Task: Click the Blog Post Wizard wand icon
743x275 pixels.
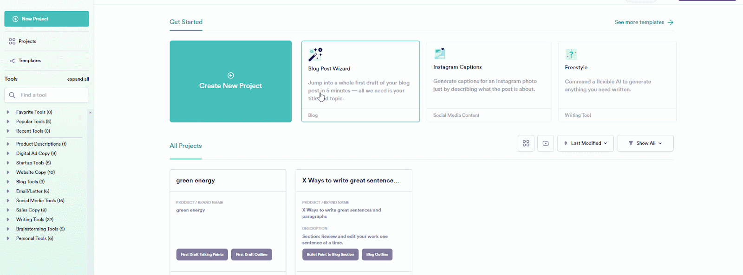Action: (315, 54)
